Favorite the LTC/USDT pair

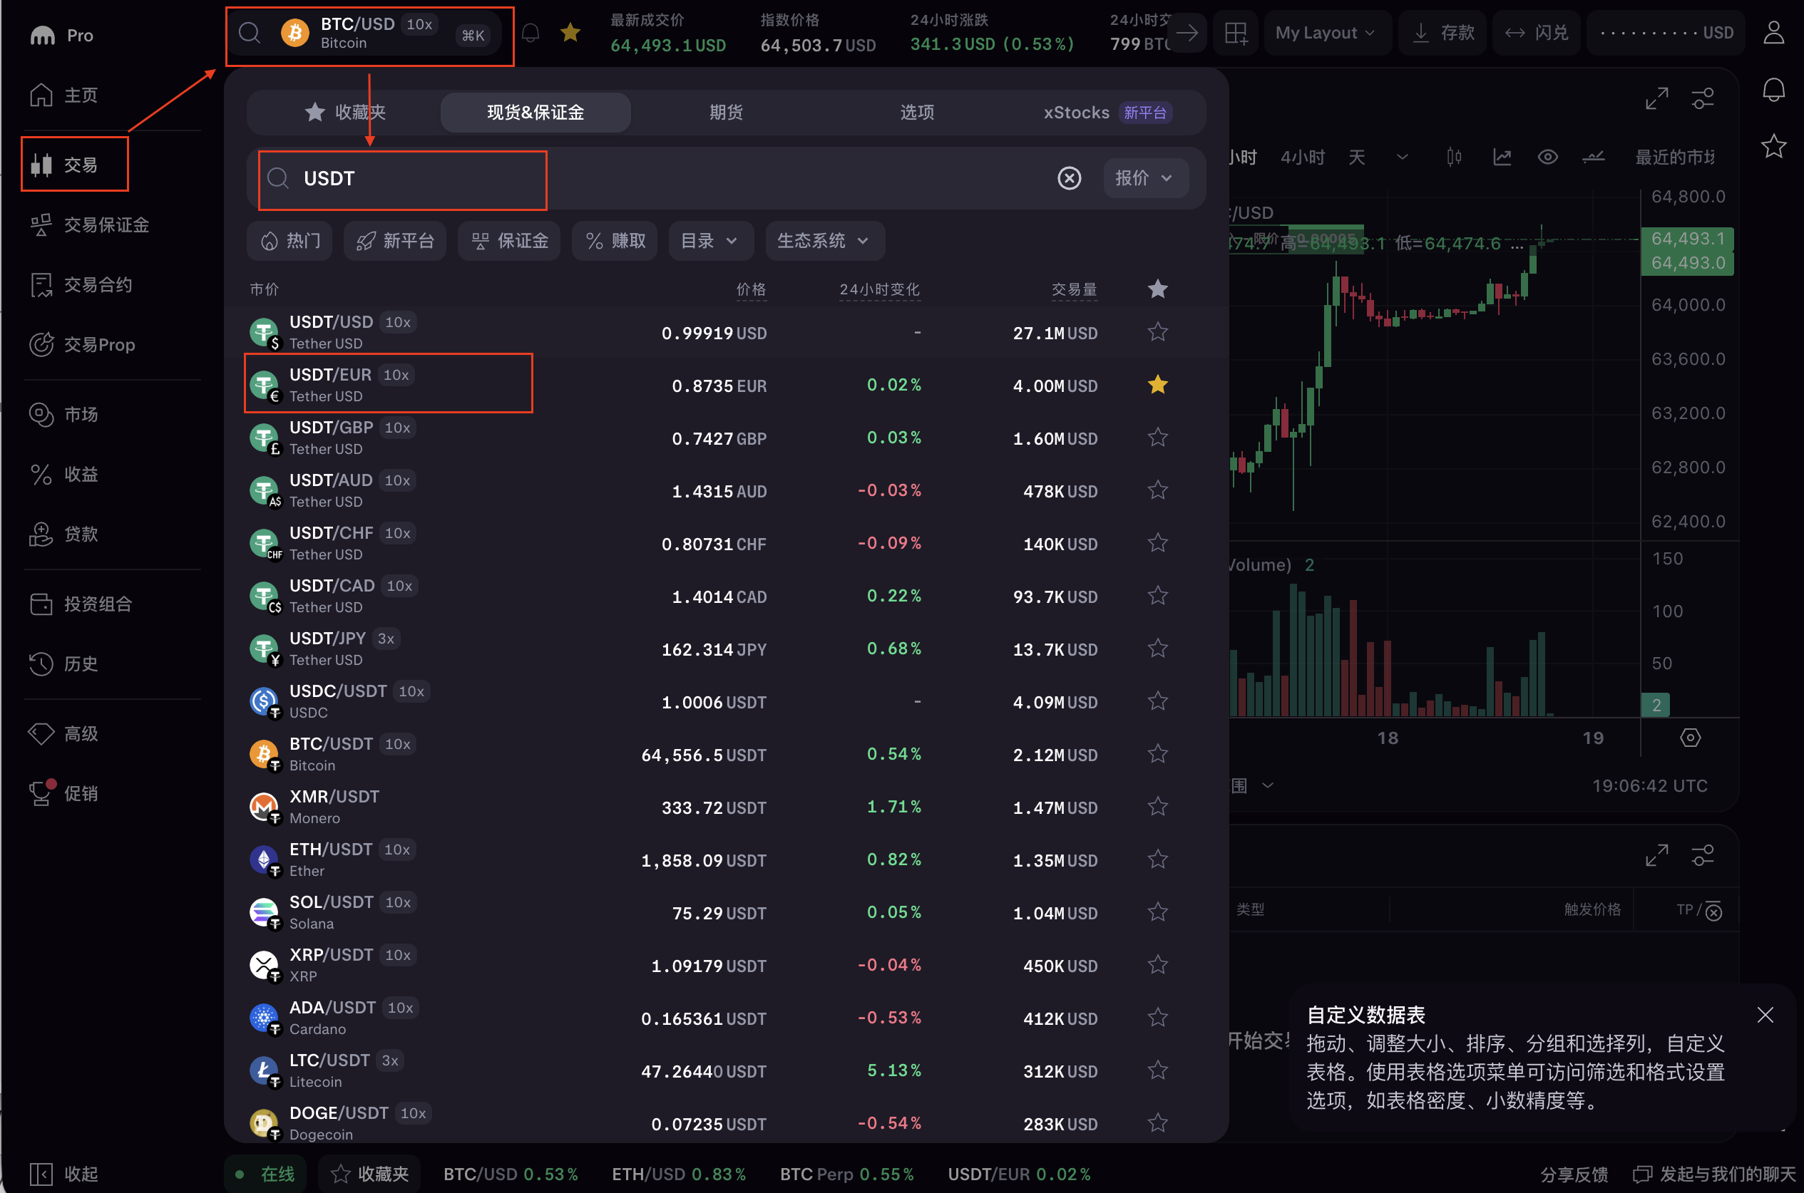click(1158, 1070)
